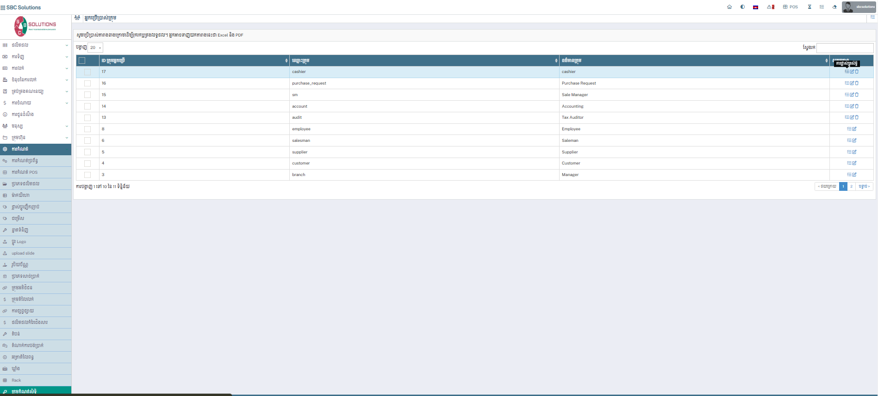The width and height of the screenshot is (878, 396).
Task: Click the Cambodian flag language icon
Action: pos(755,7)
